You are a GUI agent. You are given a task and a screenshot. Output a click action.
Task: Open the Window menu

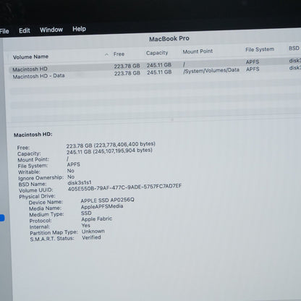(51, 30)
